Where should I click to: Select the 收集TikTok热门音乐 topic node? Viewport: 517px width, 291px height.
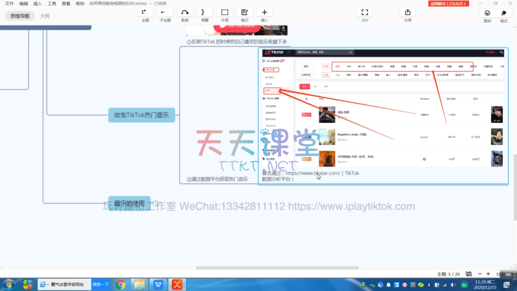(141, 115)
